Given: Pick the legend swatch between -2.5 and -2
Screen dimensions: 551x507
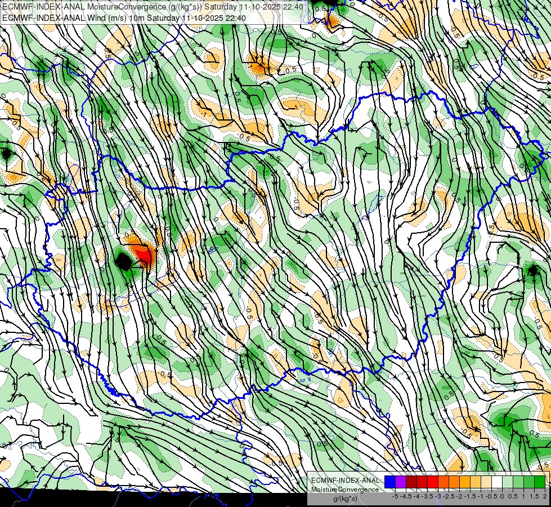Looking at the screenshot, I should pos(454,482).
